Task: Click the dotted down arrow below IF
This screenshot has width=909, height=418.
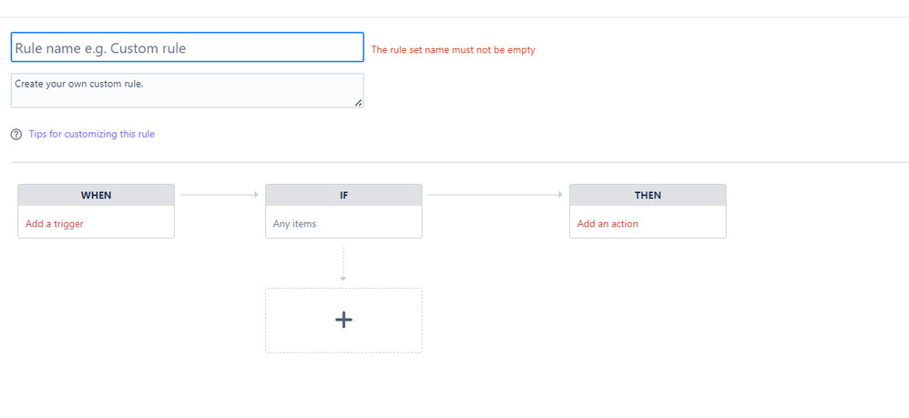Action: point(343,264)
